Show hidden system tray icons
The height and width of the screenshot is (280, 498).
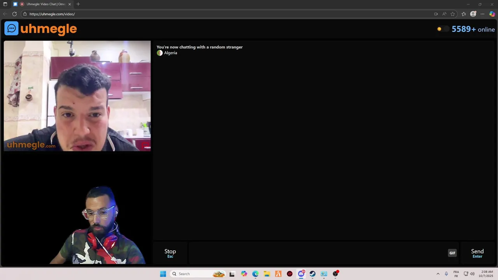(438, 274)
